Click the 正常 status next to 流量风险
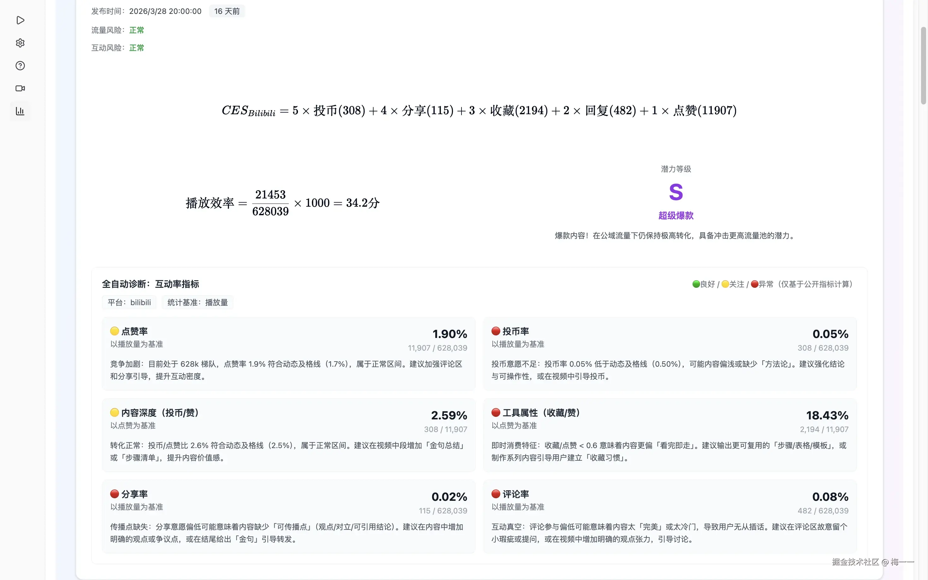928x580 pixels. [136, 30]
